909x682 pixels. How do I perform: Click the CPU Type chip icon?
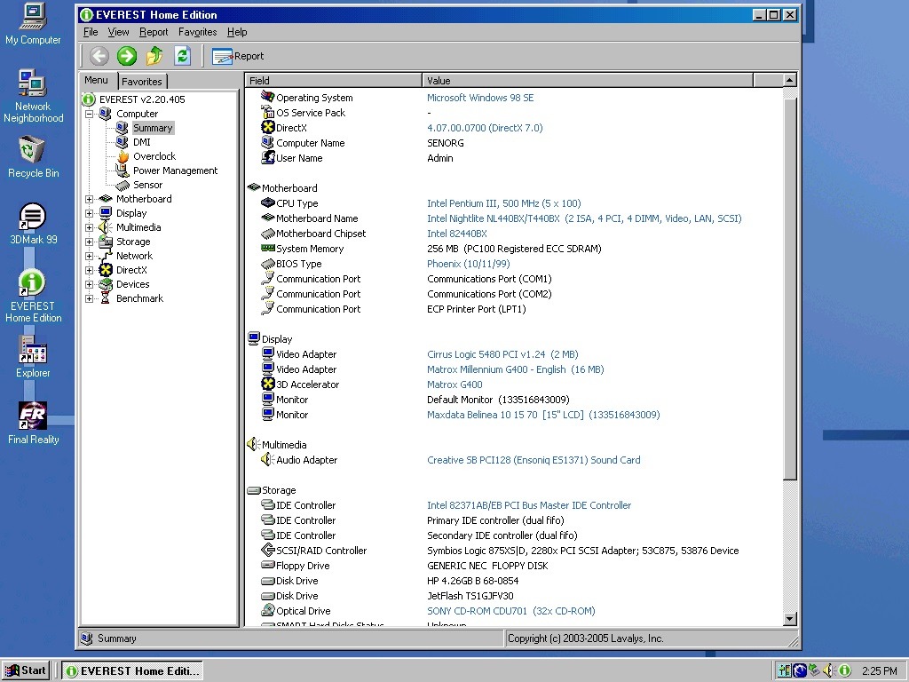tap(267, 203)
